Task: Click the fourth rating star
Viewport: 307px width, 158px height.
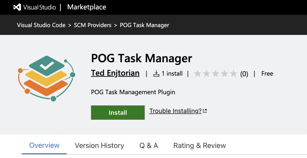Action: [224, 74]
